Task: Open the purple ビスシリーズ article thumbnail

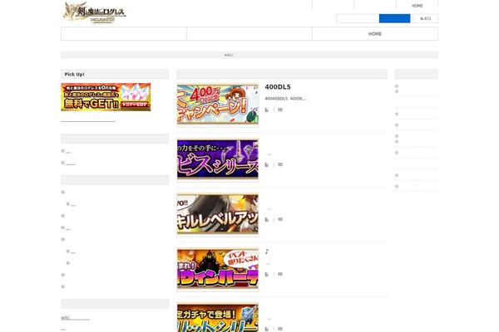Action: point(218,159)
